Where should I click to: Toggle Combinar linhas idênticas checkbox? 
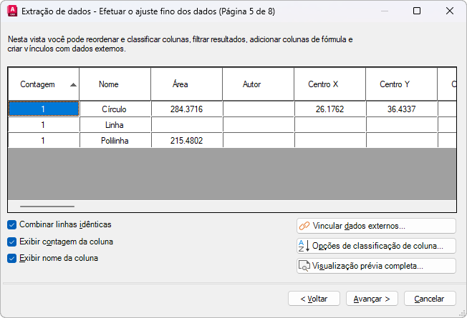coord(12,224)
